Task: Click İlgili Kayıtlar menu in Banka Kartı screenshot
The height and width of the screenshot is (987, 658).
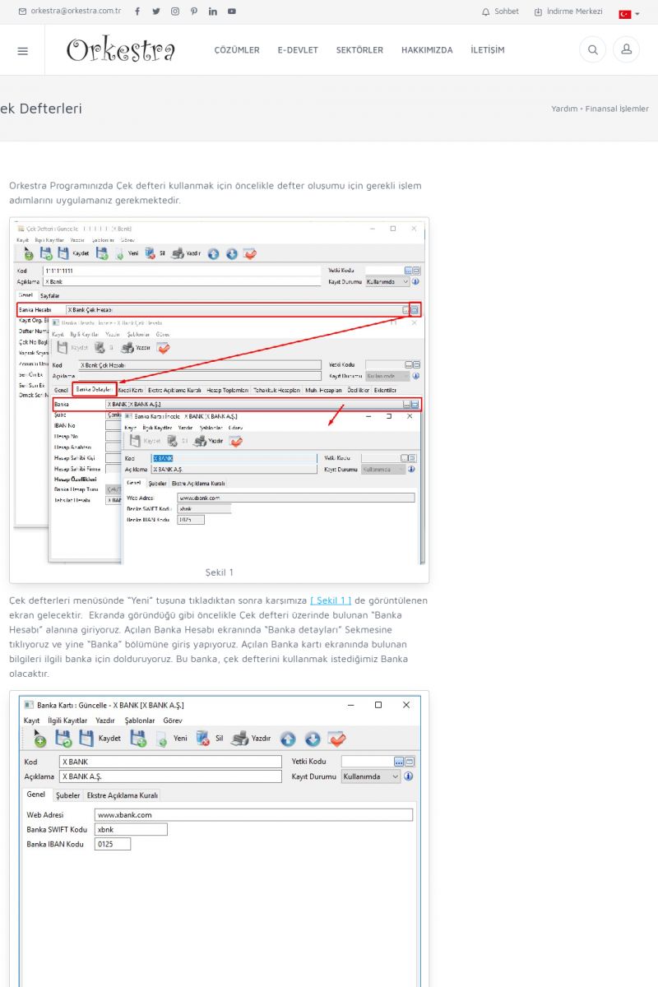Action: pyautogui.click(x=67, y=721)
